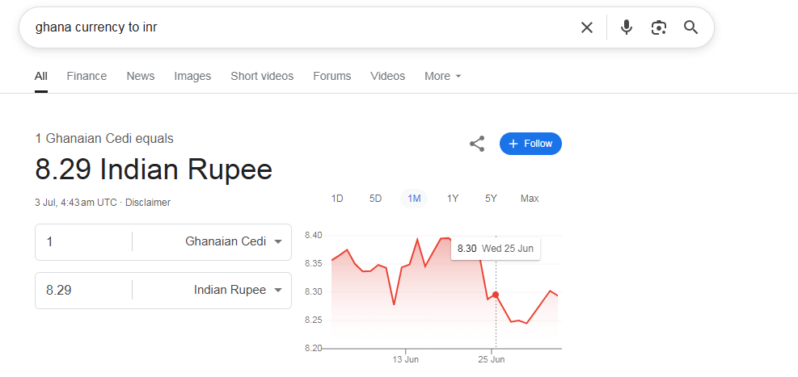This screenshot has width=798, height=377.
Task: Switch to the Finance tab
Action: coord(87,76)
